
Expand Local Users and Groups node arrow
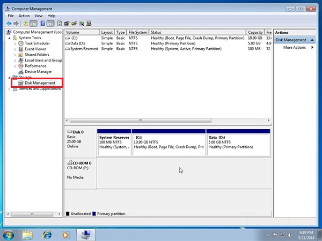(x=15, y=61)
